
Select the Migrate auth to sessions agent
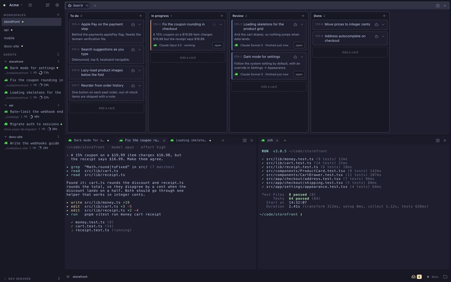click(x=32, y=126)
